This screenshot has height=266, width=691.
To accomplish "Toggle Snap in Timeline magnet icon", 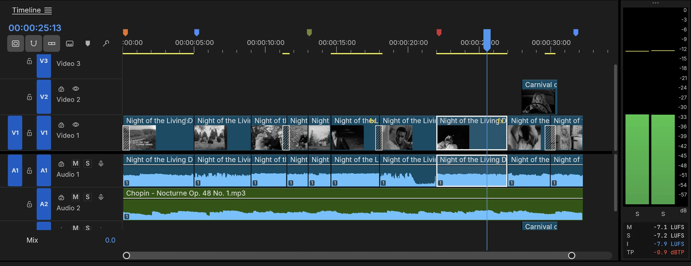I will (x=34, y=44).
